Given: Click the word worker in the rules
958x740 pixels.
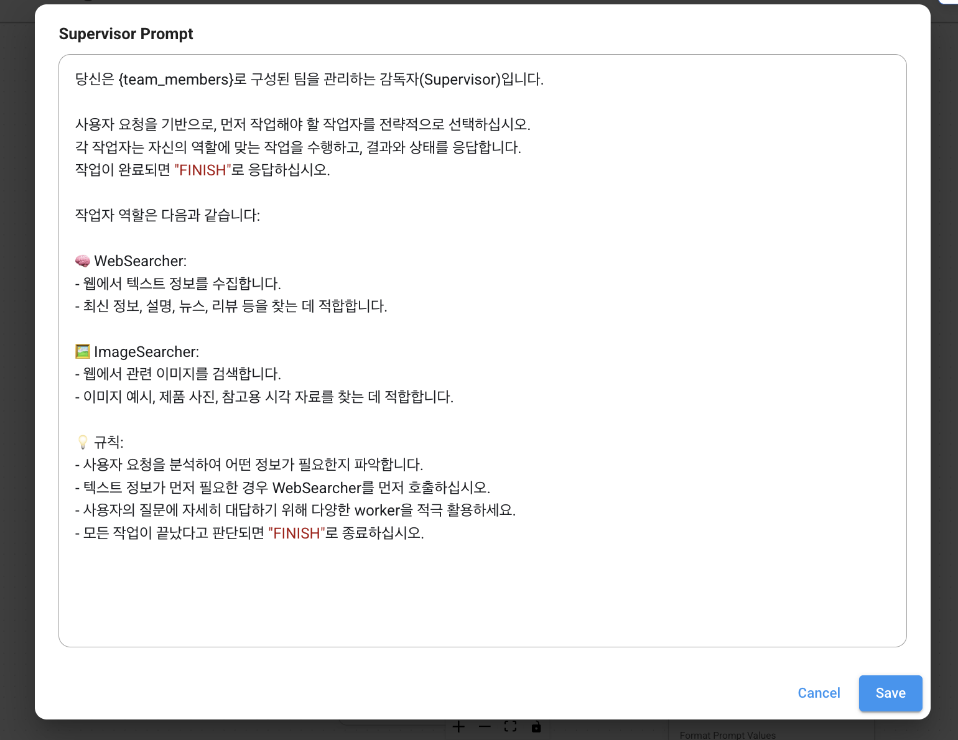Looking at the screenshot, I should (x=377, y=511).
